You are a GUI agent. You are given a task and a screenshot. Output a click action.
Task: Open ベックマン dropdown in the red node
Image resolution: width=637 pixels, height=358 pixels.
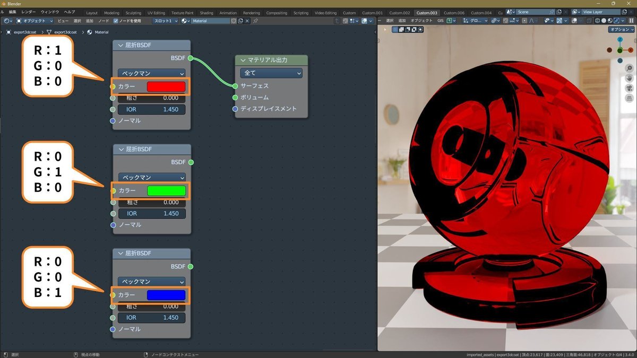tap(151, 73)
